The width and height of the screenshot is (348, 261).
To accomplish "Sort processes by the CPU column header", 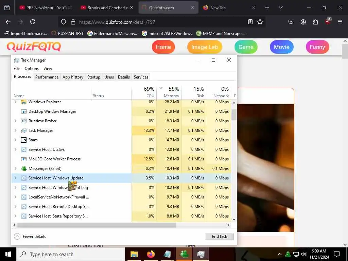I will 144,92.
